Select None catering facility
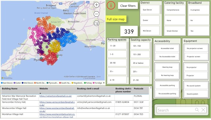 click(175, 20)
